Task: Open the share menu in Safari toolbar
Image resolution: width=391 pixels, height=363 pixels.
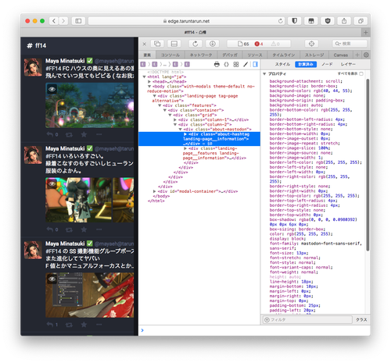Action: point(344,21)
